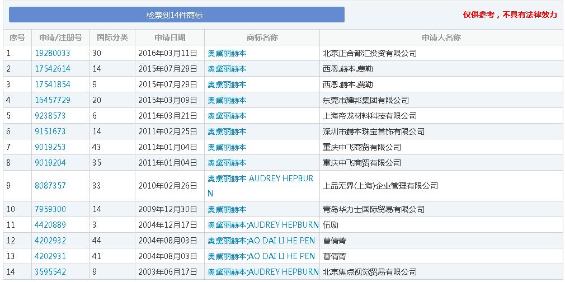The image size is (565, 282).
Task: Open AUDREY HEPBURN trademark for 4420889
Action: tap(263, 225)
